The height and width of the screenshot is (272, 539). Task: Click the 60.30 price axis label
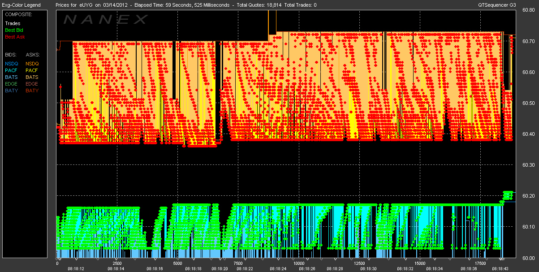point(529,165)
